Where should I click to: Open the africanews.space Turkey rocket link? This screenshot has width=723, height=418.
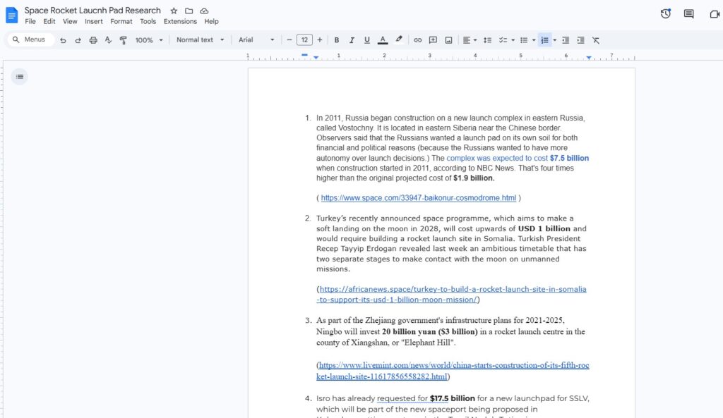point(451,295)
